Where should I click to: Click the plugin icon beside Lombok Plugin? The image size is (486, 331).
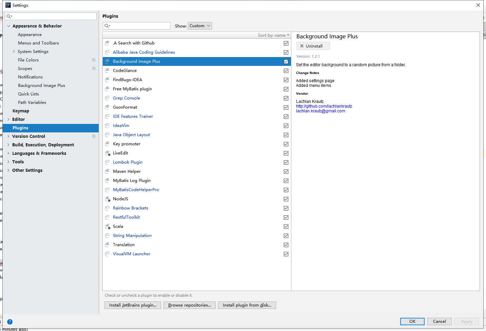[108, 162]
